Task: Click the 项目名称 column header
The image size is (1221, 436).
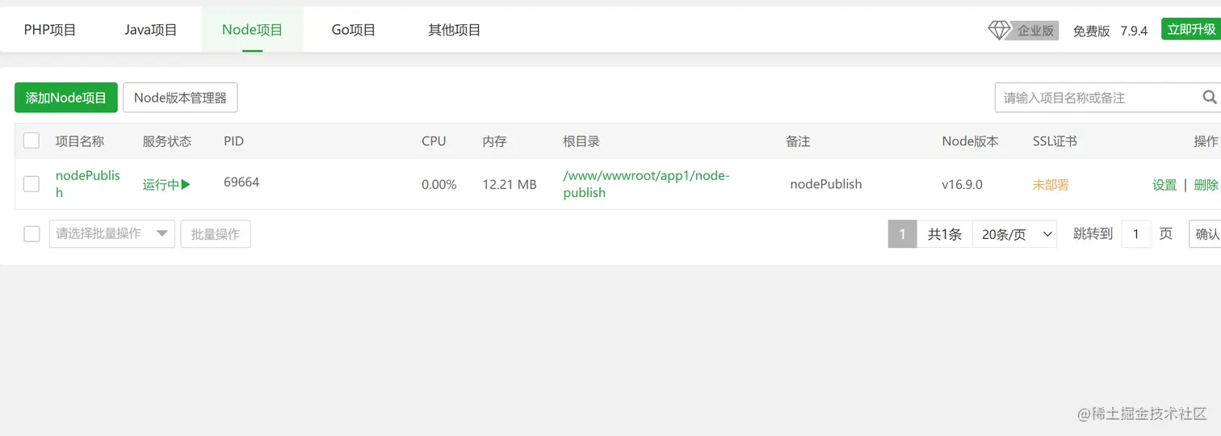Action: (x=80, y=141)
